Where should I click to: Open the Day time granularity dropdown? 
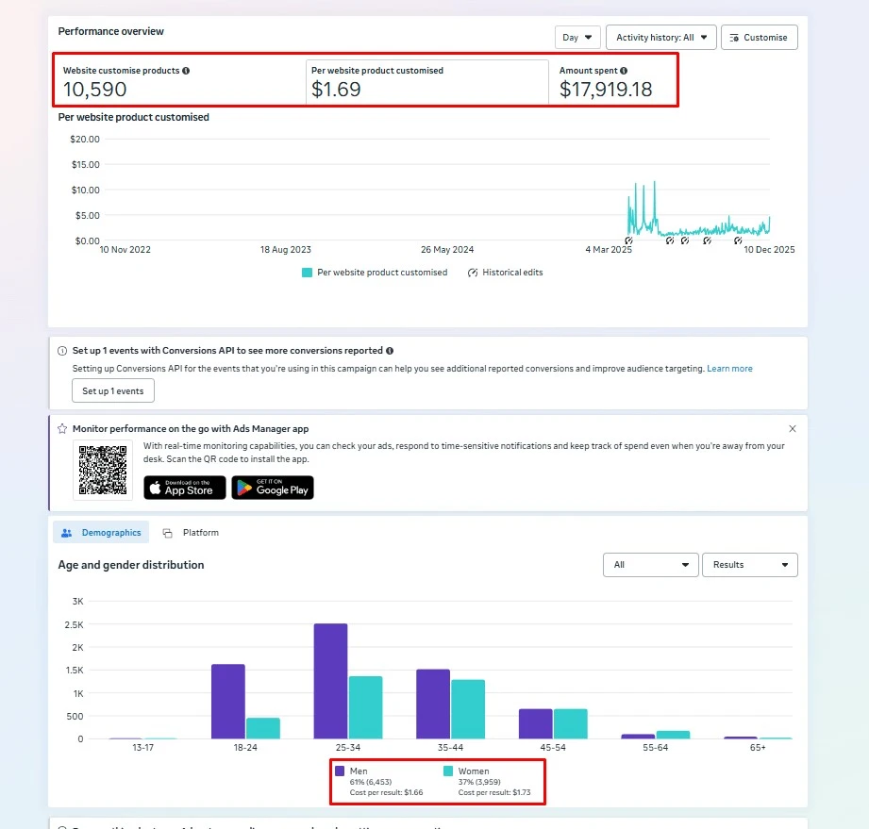coord(577,37)
